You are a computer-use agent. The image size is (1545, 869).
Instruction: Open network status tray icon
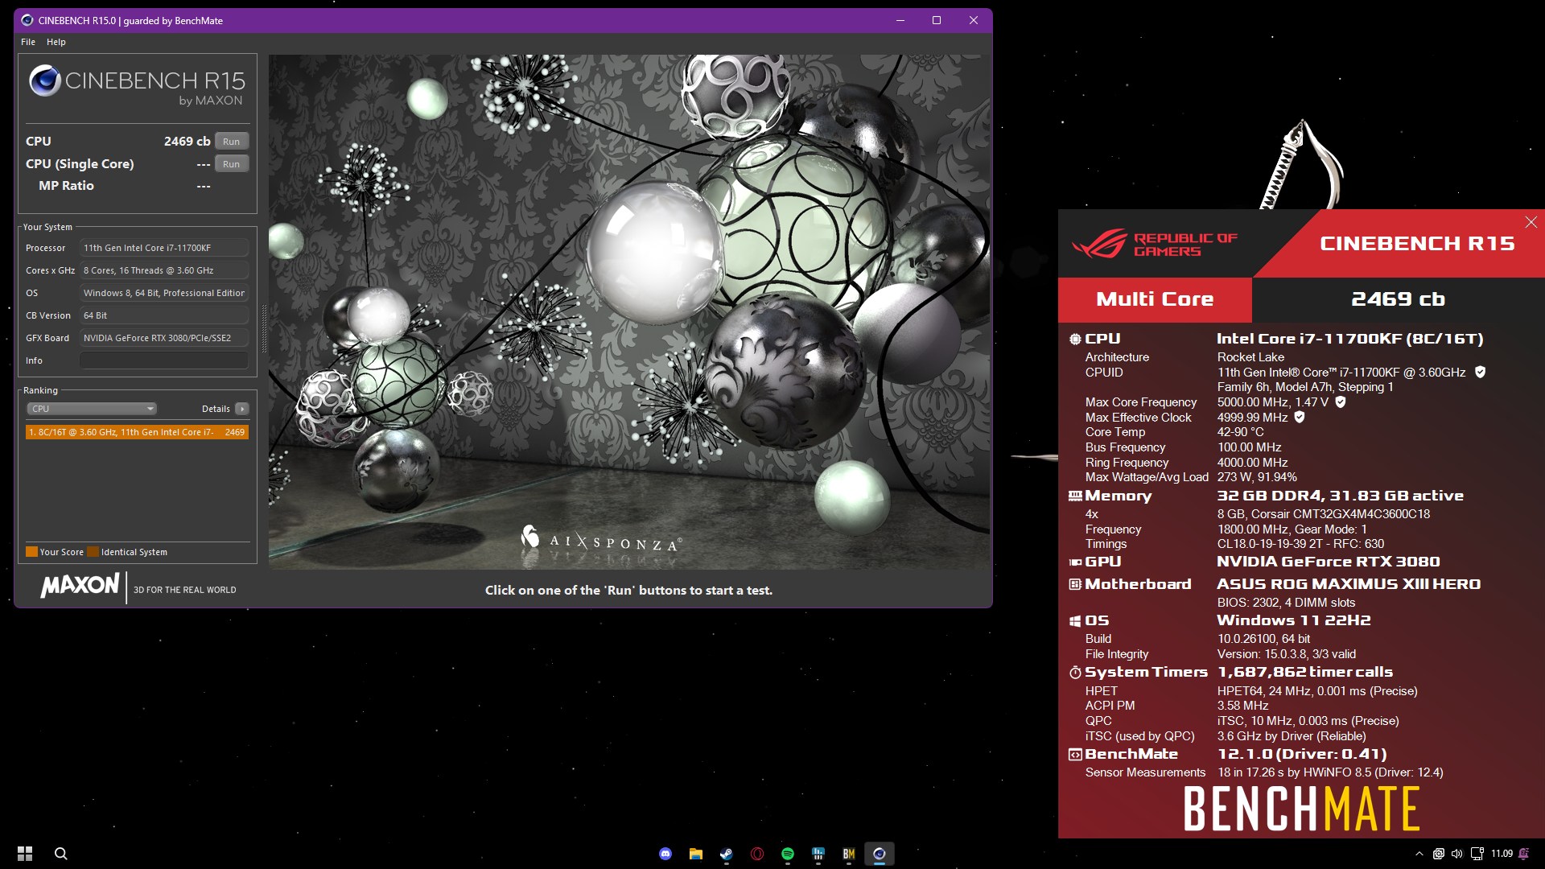point(1477,854)
